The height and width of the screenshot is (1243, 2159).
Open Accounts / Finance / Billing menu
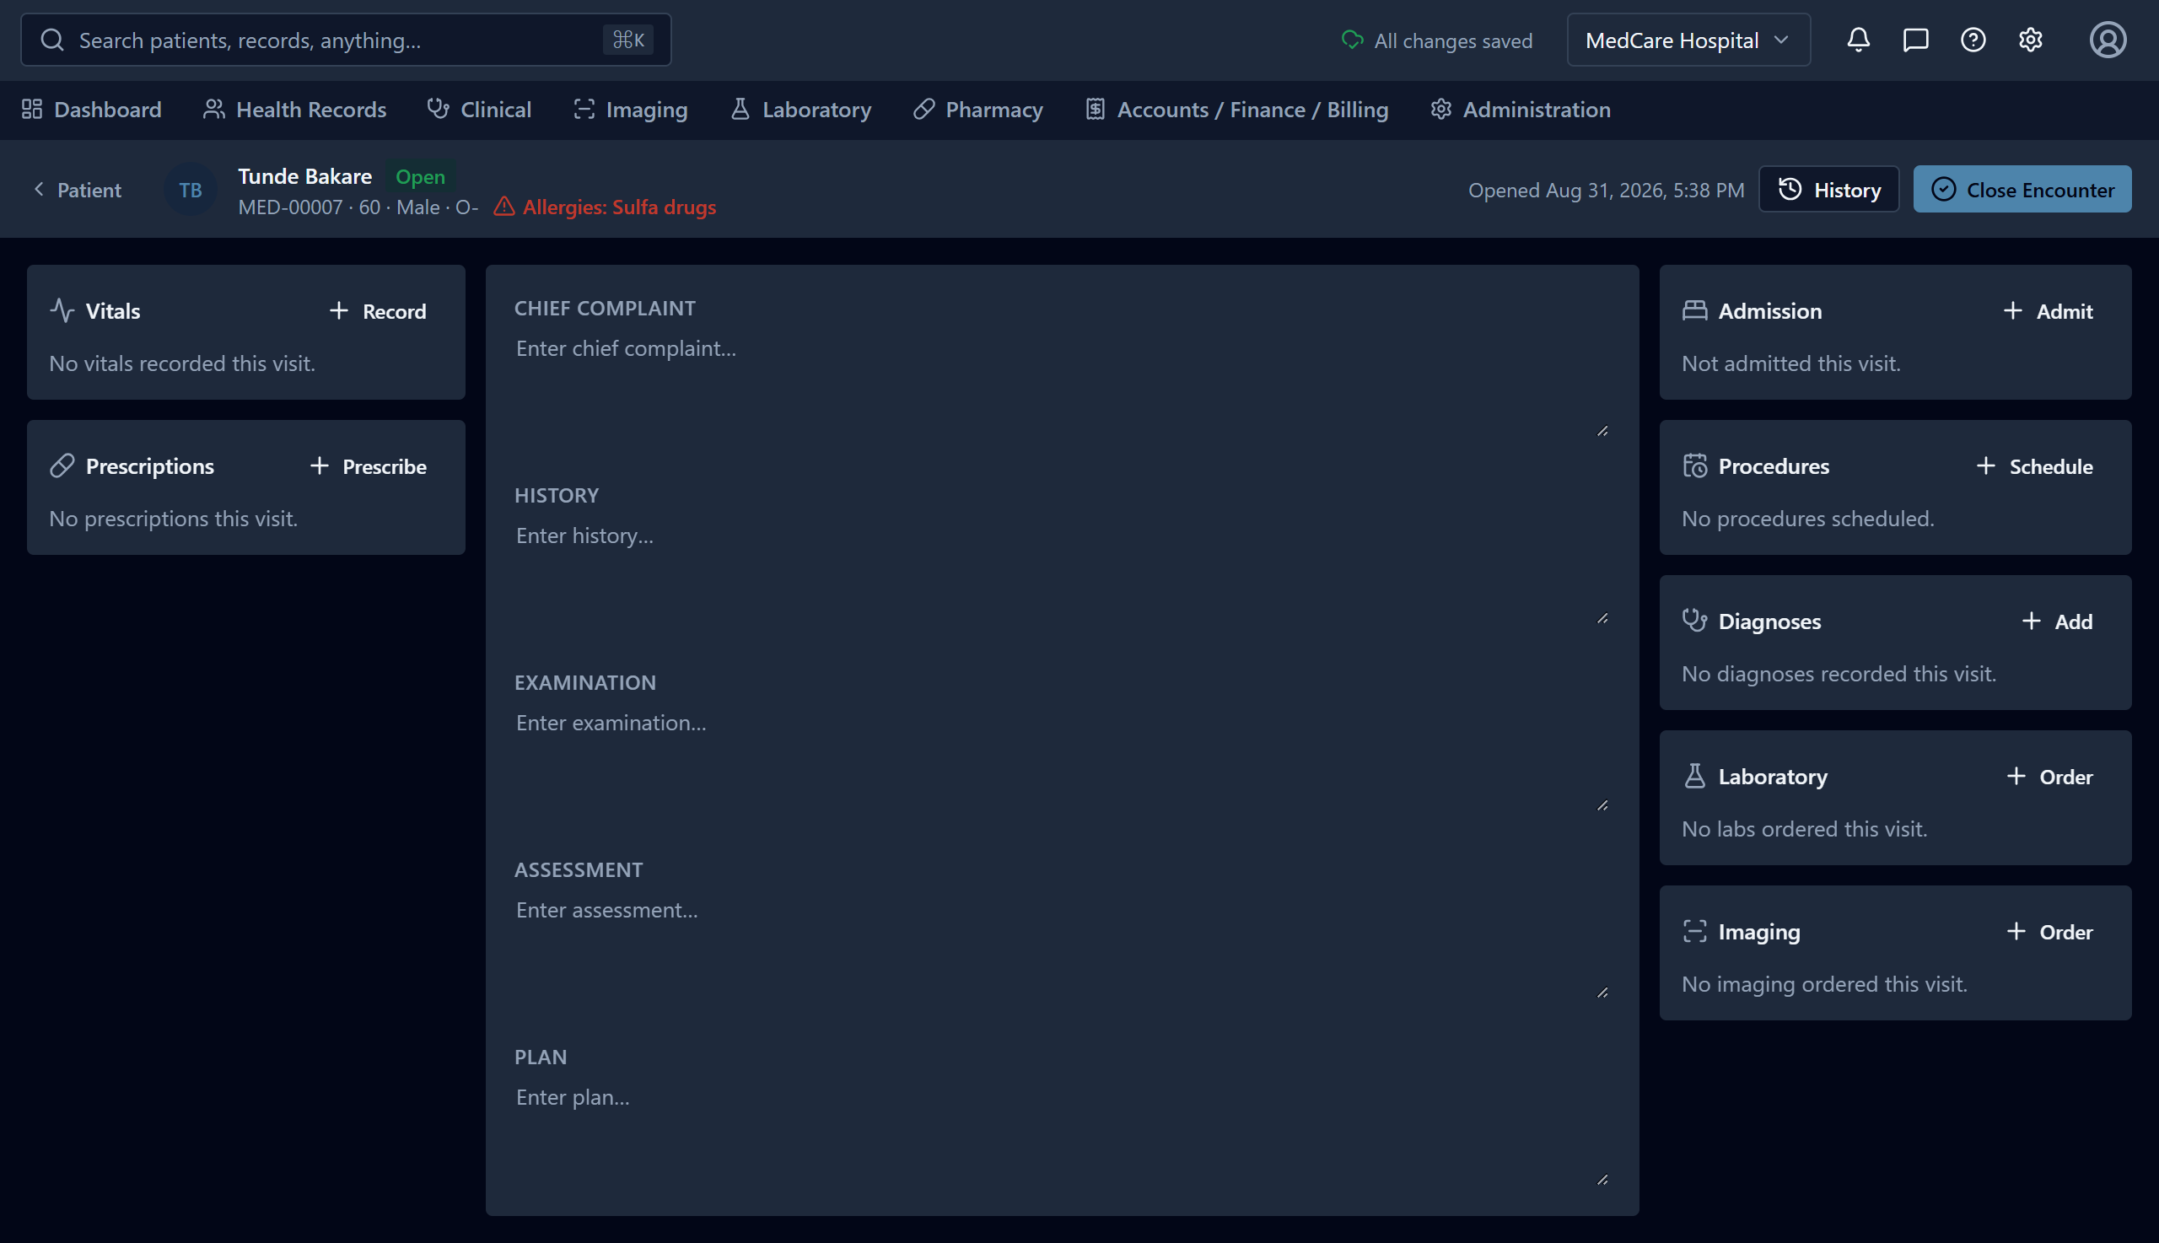[1236, 110]
